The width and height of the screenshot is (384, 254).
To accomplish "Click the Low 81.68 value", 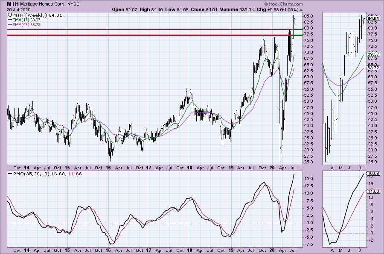I will point(177,9).
